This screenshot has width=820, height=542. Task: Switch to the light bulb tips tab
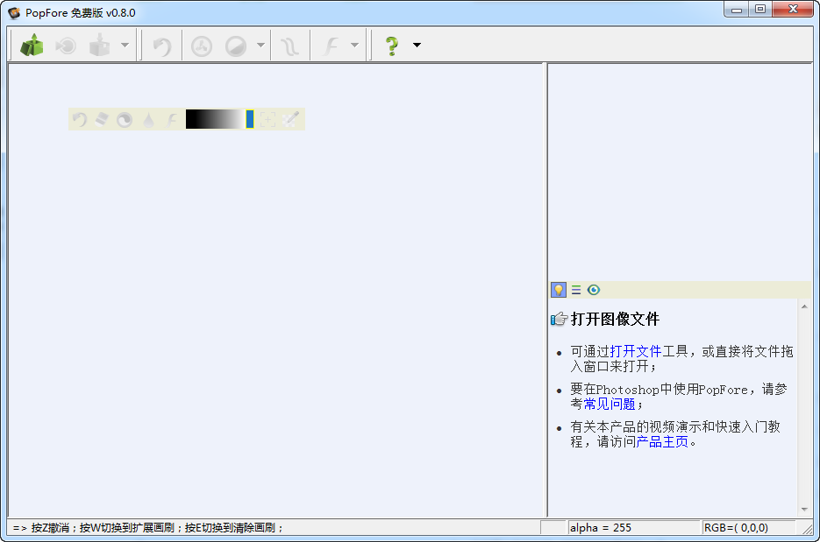(x=559, y=290)
